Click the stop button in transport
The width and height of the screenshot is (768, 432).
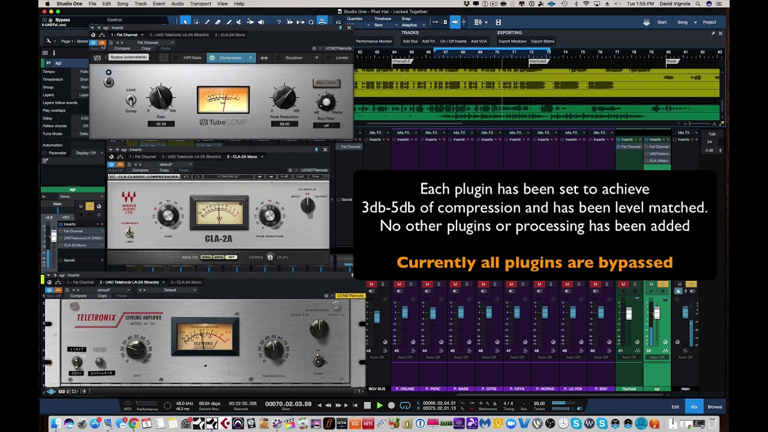367,406
